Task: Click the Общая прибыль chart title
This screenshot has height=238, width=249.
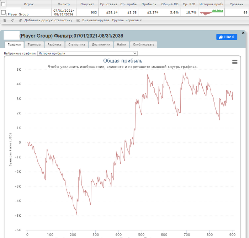Action: point(123,61)
